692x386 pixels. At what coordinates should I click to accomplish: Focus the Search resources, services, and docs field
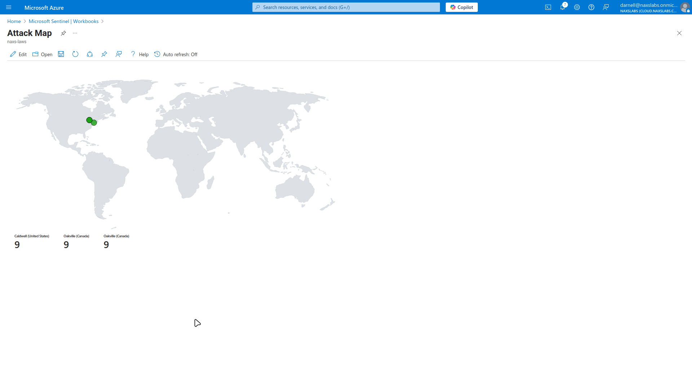click(x=346, y=7)
